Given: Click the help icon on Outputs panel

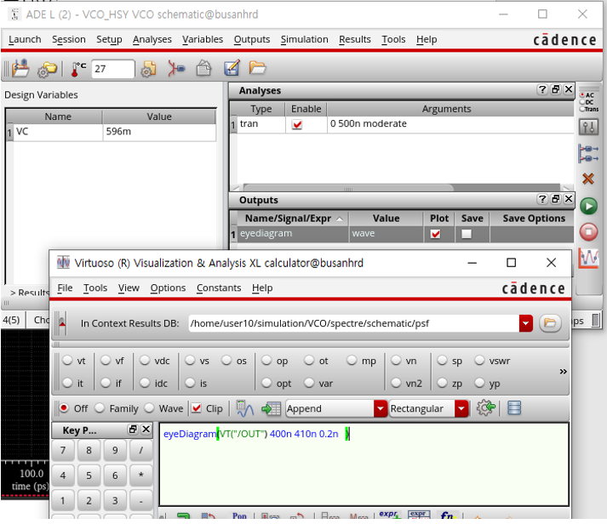Looking at the screenshot, I should (x=542, y=199).
